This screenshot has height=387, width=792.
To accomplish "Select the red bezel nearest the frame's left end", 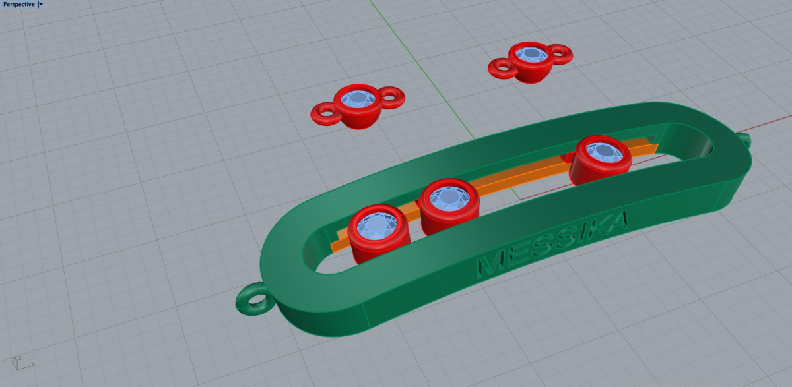I will point(379,235).
